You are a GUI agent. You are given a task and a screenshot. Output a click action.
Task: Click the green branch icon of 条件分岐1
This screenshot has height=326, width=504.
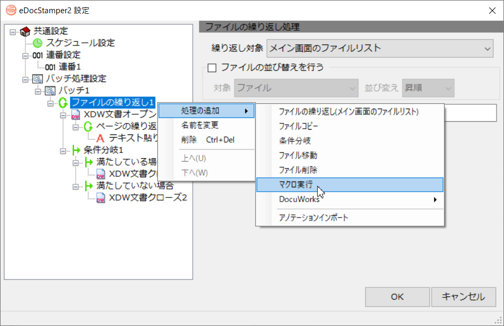[x=76, y=150]
